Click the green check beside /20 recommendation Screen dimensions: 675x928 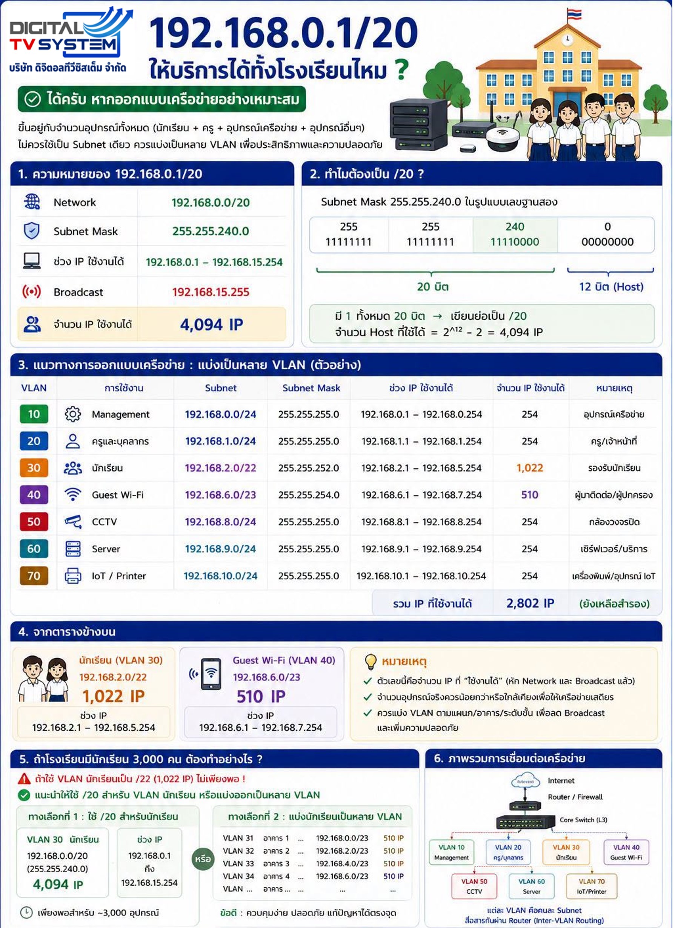click(24, 795)
